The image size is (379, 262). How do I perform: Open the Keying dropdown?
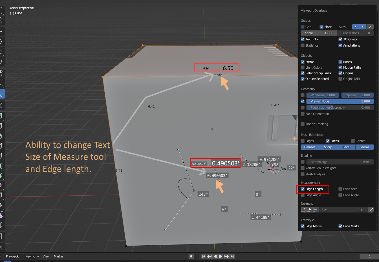click(32, 256)
